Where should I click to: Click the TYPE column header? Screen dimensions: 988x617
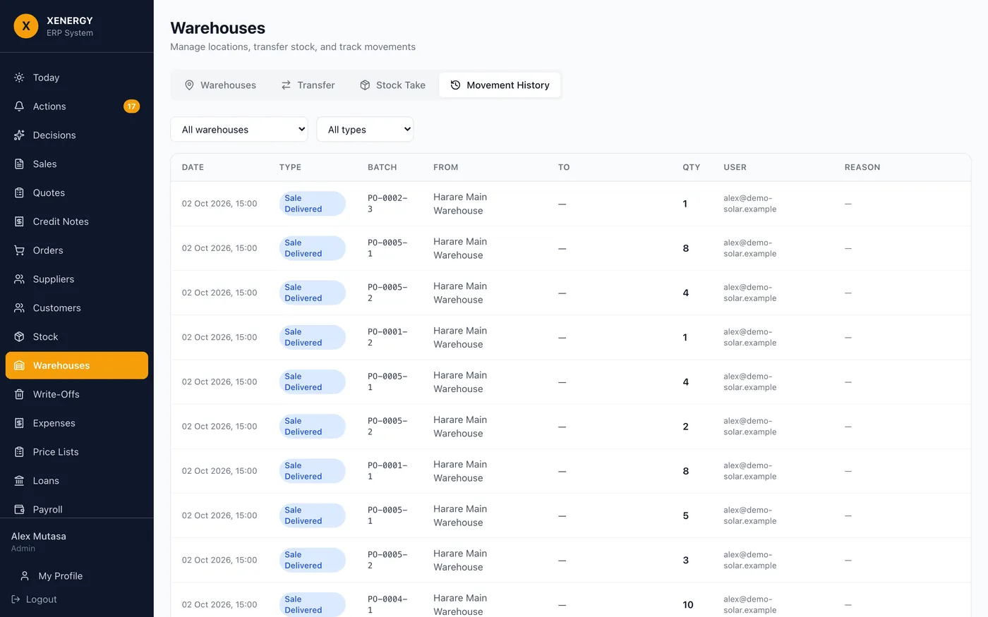(290, 167)
